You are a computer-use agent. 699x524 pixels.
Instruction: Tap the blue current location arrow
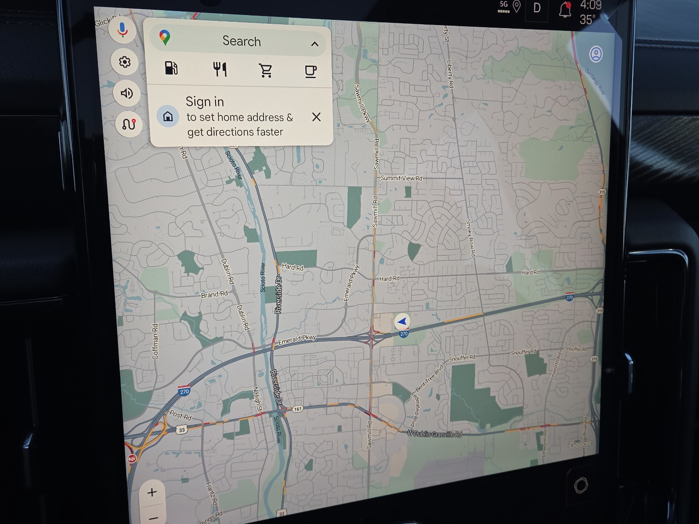click(402, 321)
